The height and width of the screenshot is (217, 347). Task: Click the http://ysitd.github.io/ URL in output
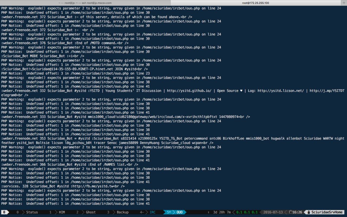pyautogui.click(x=189, y=91)
